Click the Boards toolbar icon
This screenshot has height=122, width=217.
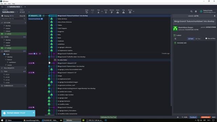130,12
